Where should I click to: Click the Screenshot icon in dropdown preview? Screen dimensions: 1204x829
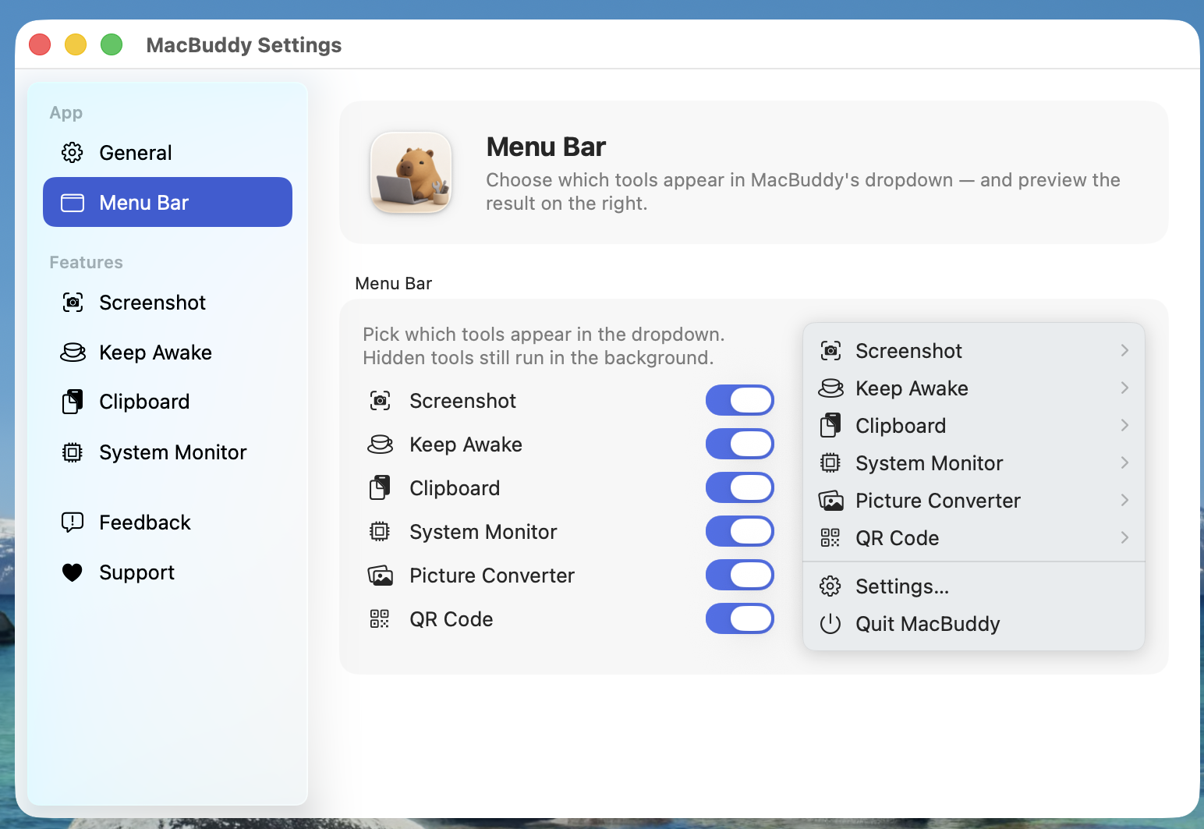830,351
